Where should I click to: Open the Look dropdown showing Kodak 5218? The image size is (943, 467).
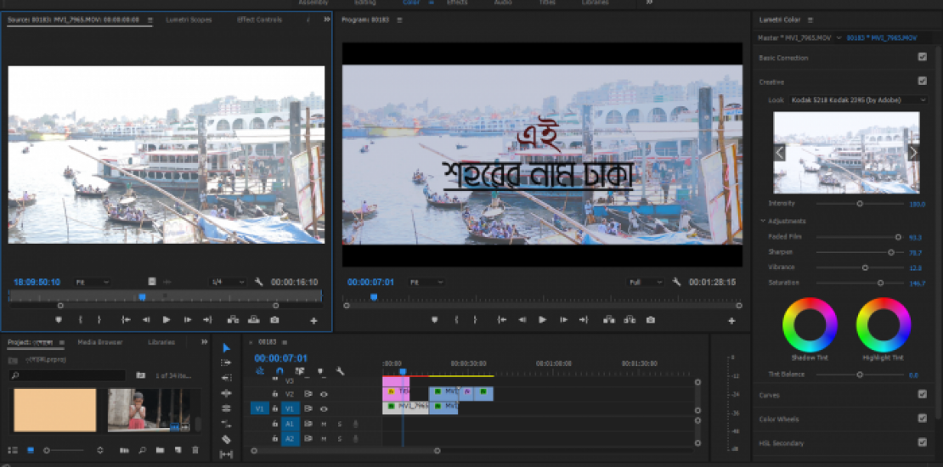pos(858,100)
